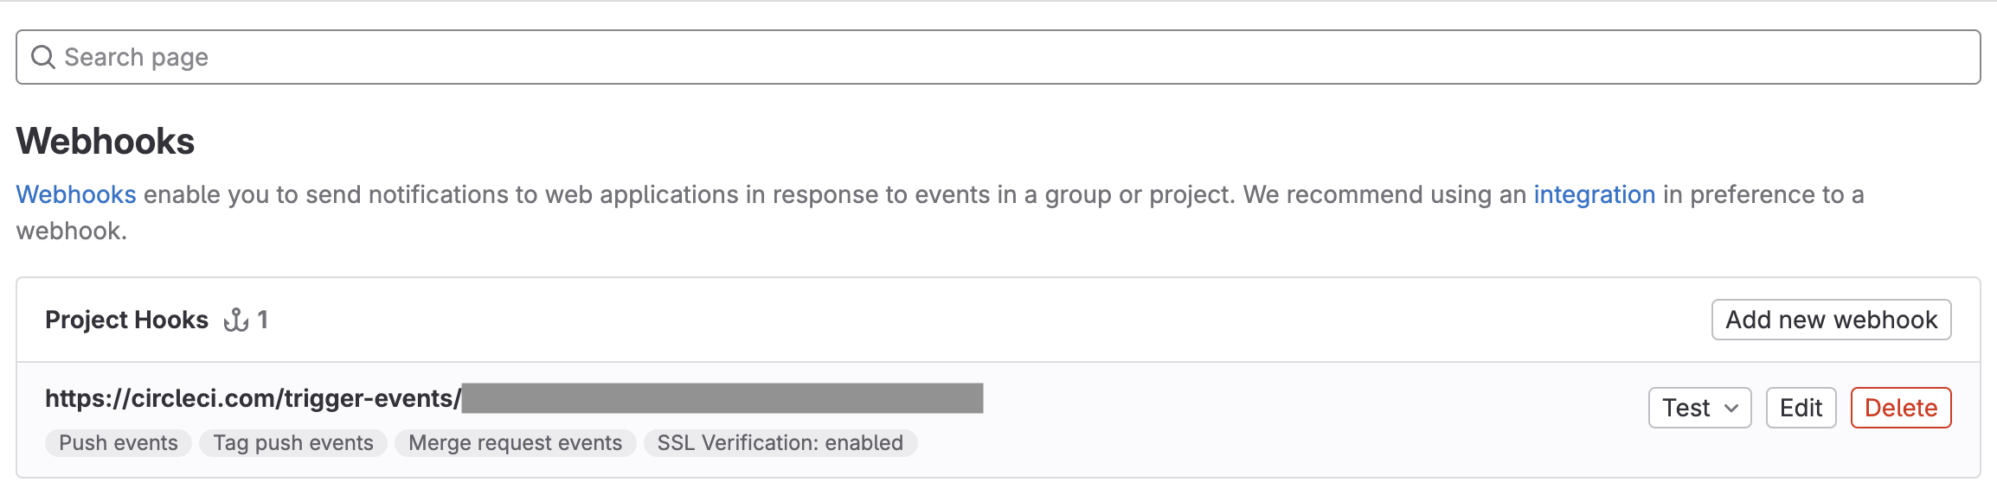Click the magnifier icon in search bar
Image resolution: width=1997 pixels, height=501 pixels.
click(42, 57)
